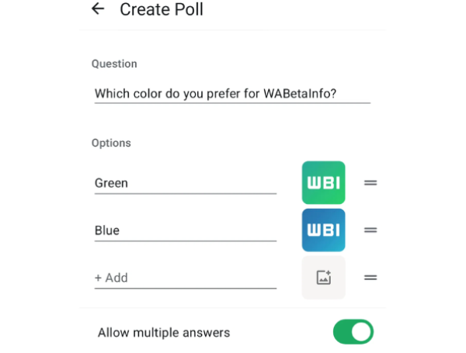Grab the reorder handle for Blue option
The height and width of the screenshot is (353, 466).
coord(370,230)
